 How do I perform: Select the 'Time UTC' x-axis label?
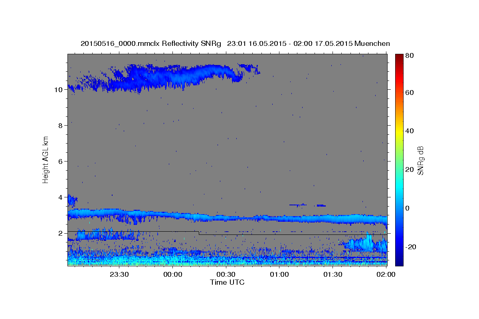click(227, 282)
